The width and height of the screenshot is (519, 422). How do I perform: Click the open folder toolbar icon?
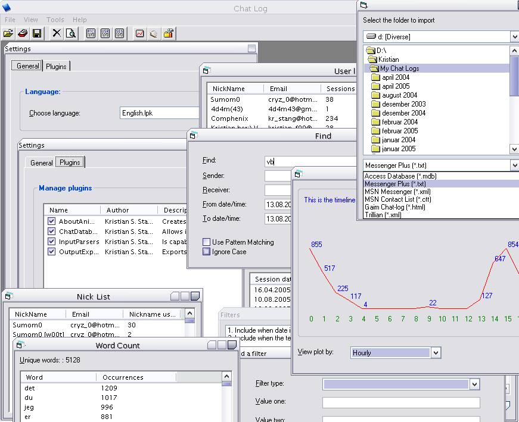[x=8, y=33]
